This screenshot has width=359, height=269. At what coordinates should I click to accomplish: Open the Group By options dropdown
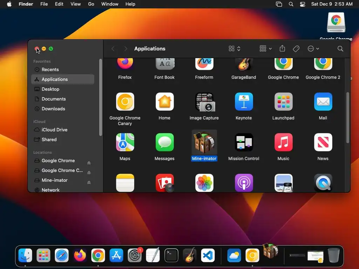pos(265,48)
